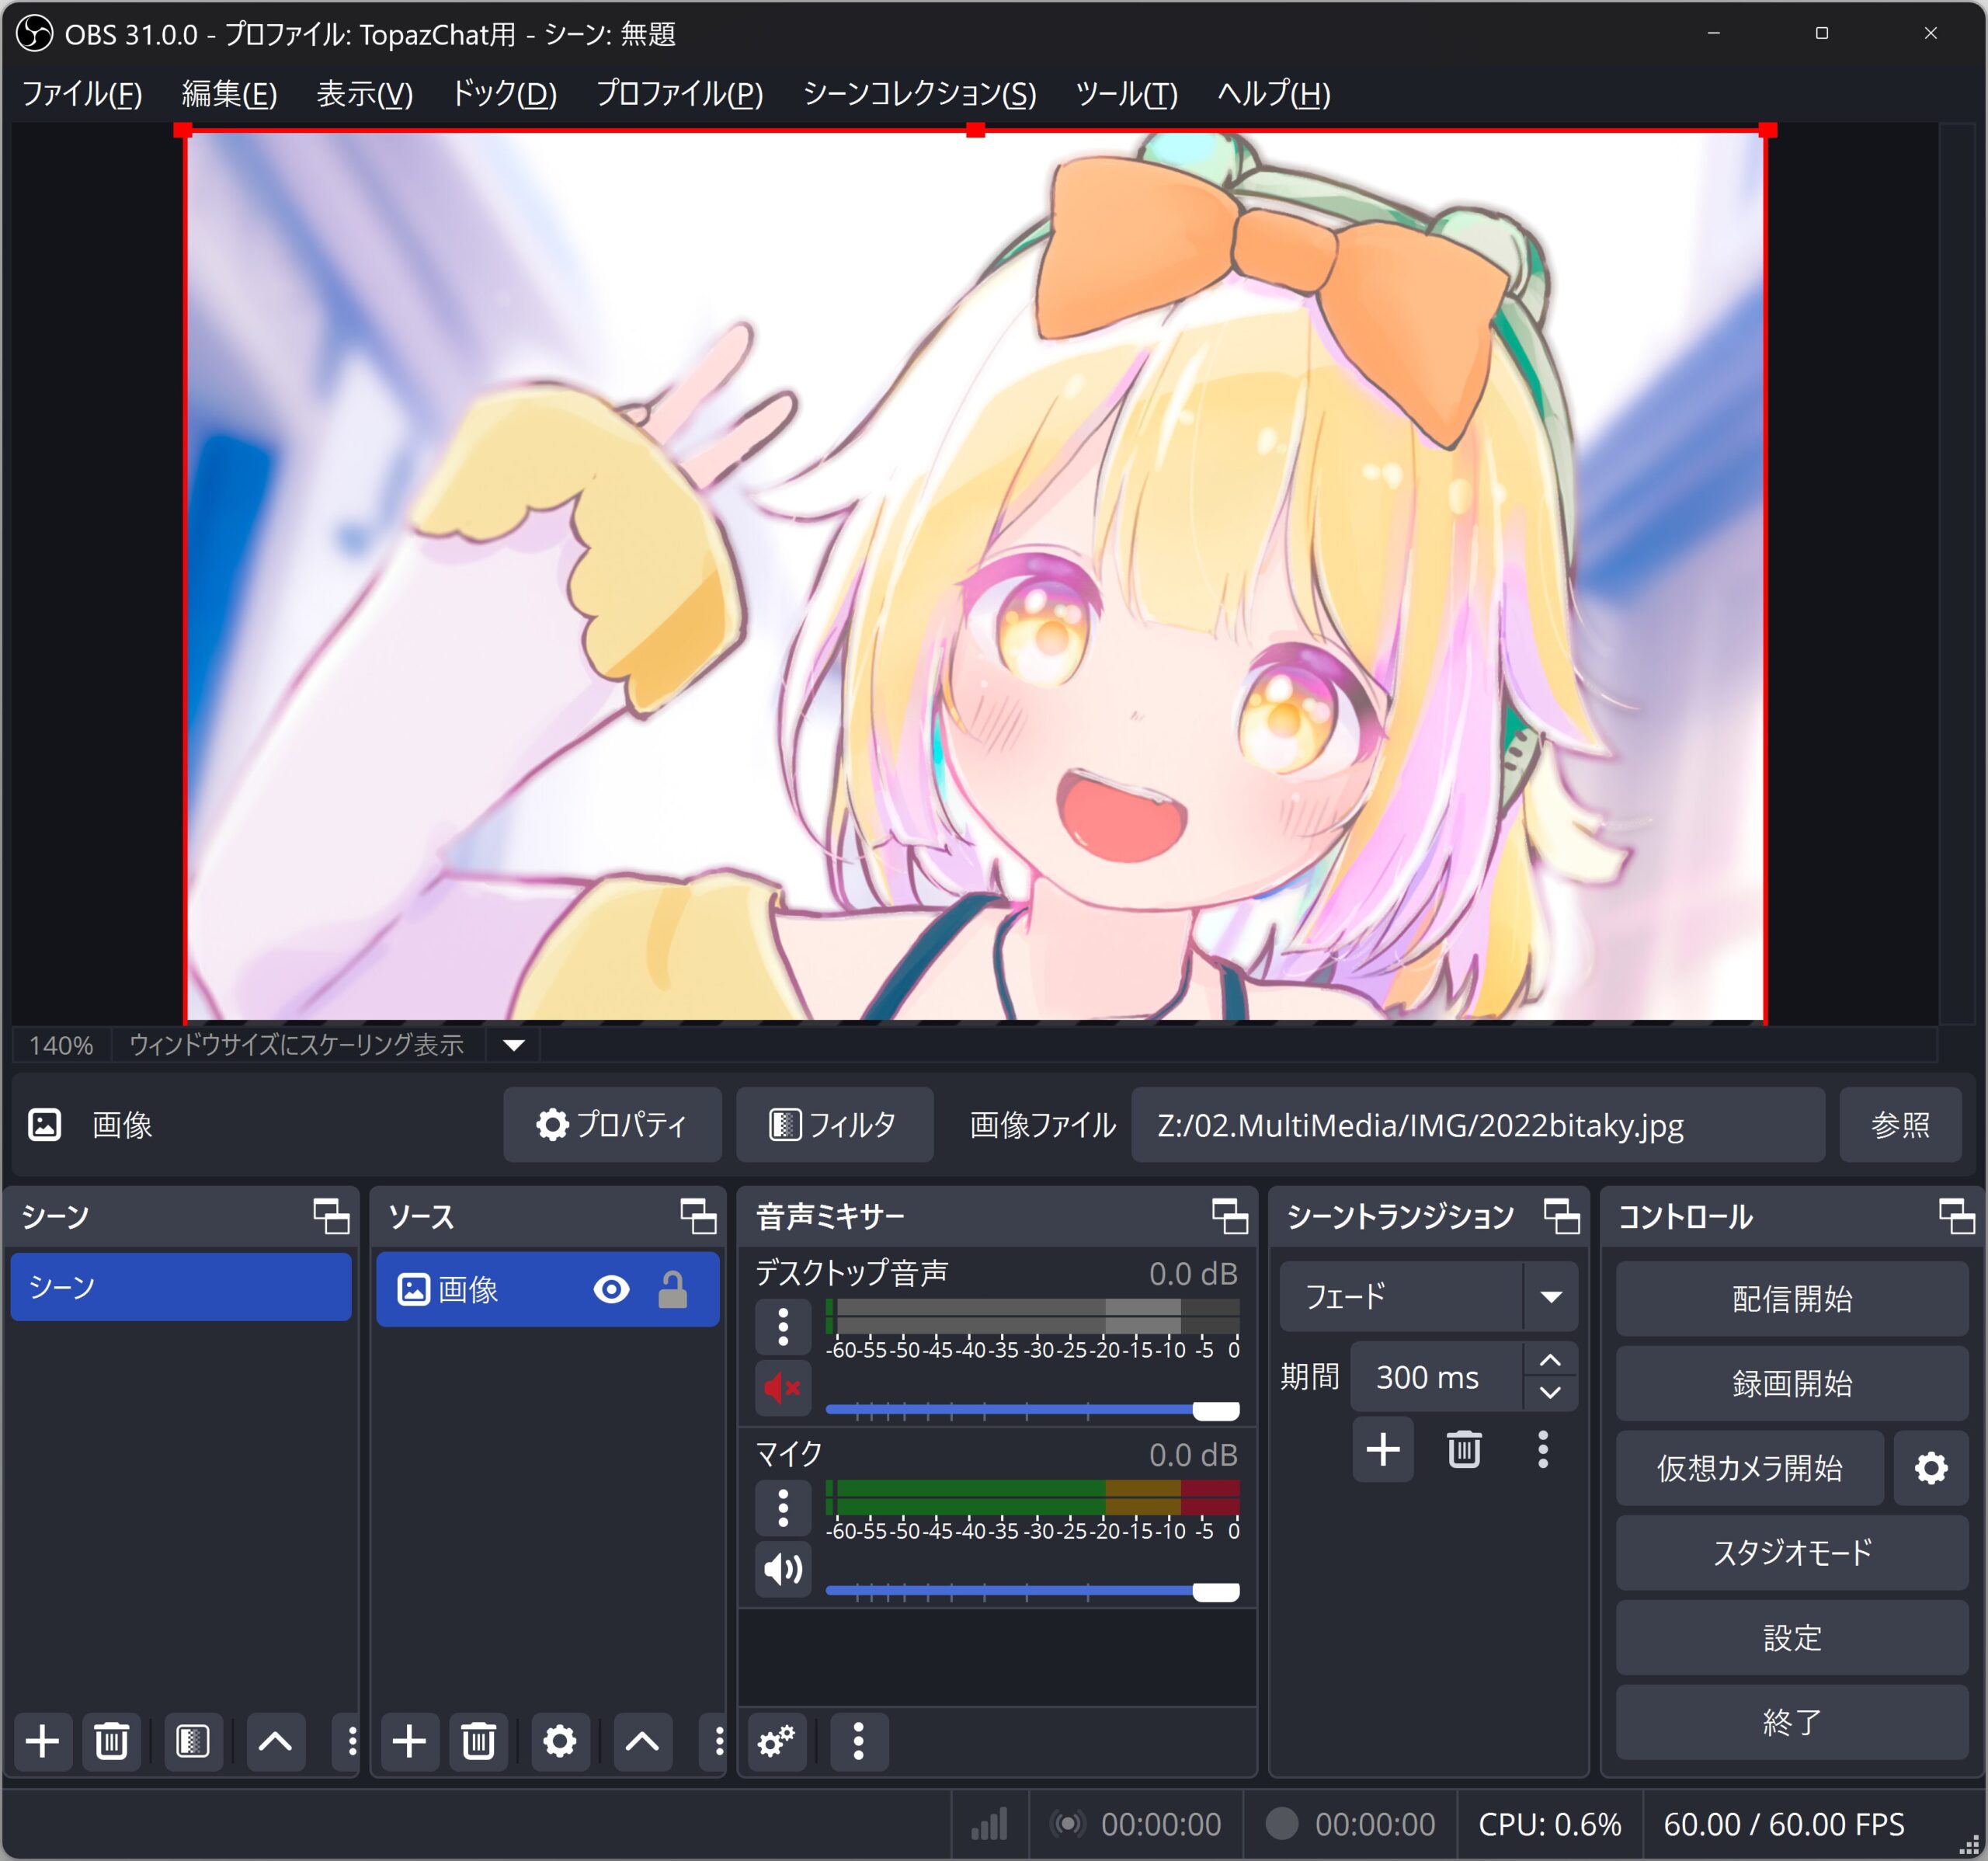Delete the selected scene with trash icon
Viewport: 1988px width, 1861px height.
111,1741
